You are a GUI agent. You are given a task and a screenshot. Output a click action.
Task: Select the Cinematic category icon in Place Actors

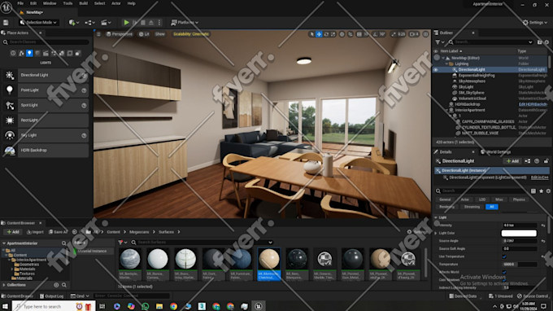(46, 53)
